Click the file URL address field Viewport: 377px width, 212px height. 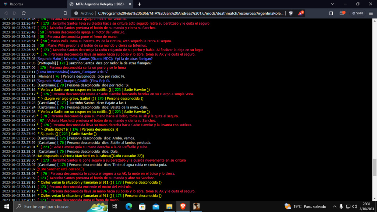(x=191, y=13)
